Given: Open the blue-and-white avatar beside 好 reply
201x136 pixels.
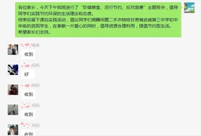Looking at the screenshot, I should pos(13,70).
